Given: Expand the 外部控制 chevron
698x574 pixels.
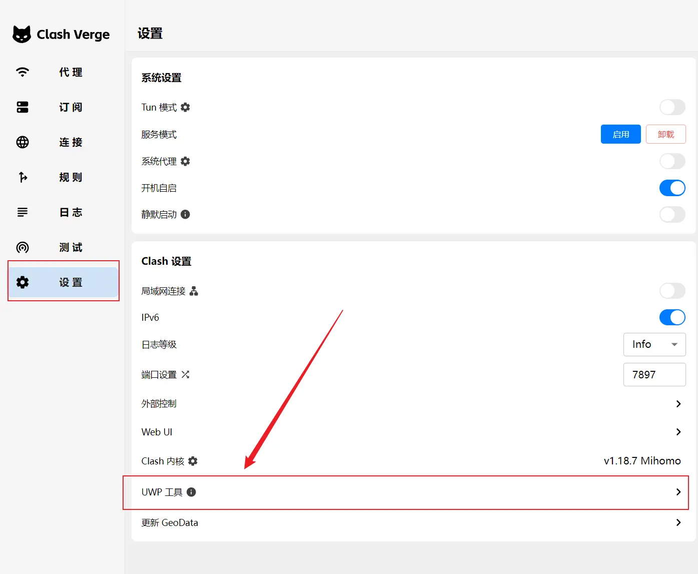Looking at the screenshot, I should coord(678,404).
